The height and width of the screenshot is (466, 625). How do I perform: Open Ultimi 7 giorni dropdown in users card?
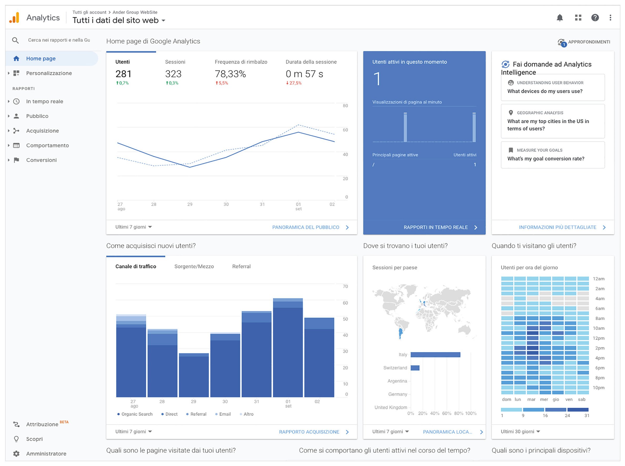(134, 227)
